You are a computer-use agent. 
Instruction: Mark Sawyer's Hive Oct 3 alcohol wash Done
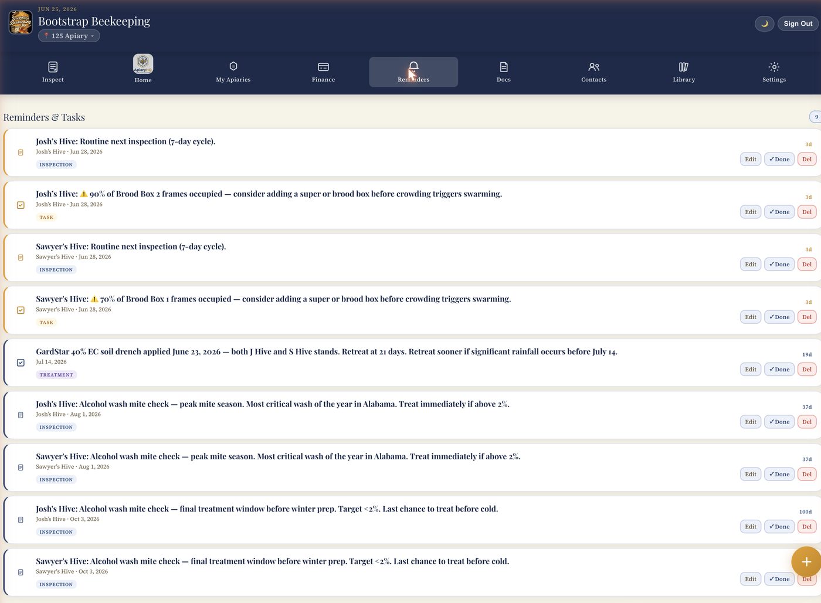pos(779,579)
